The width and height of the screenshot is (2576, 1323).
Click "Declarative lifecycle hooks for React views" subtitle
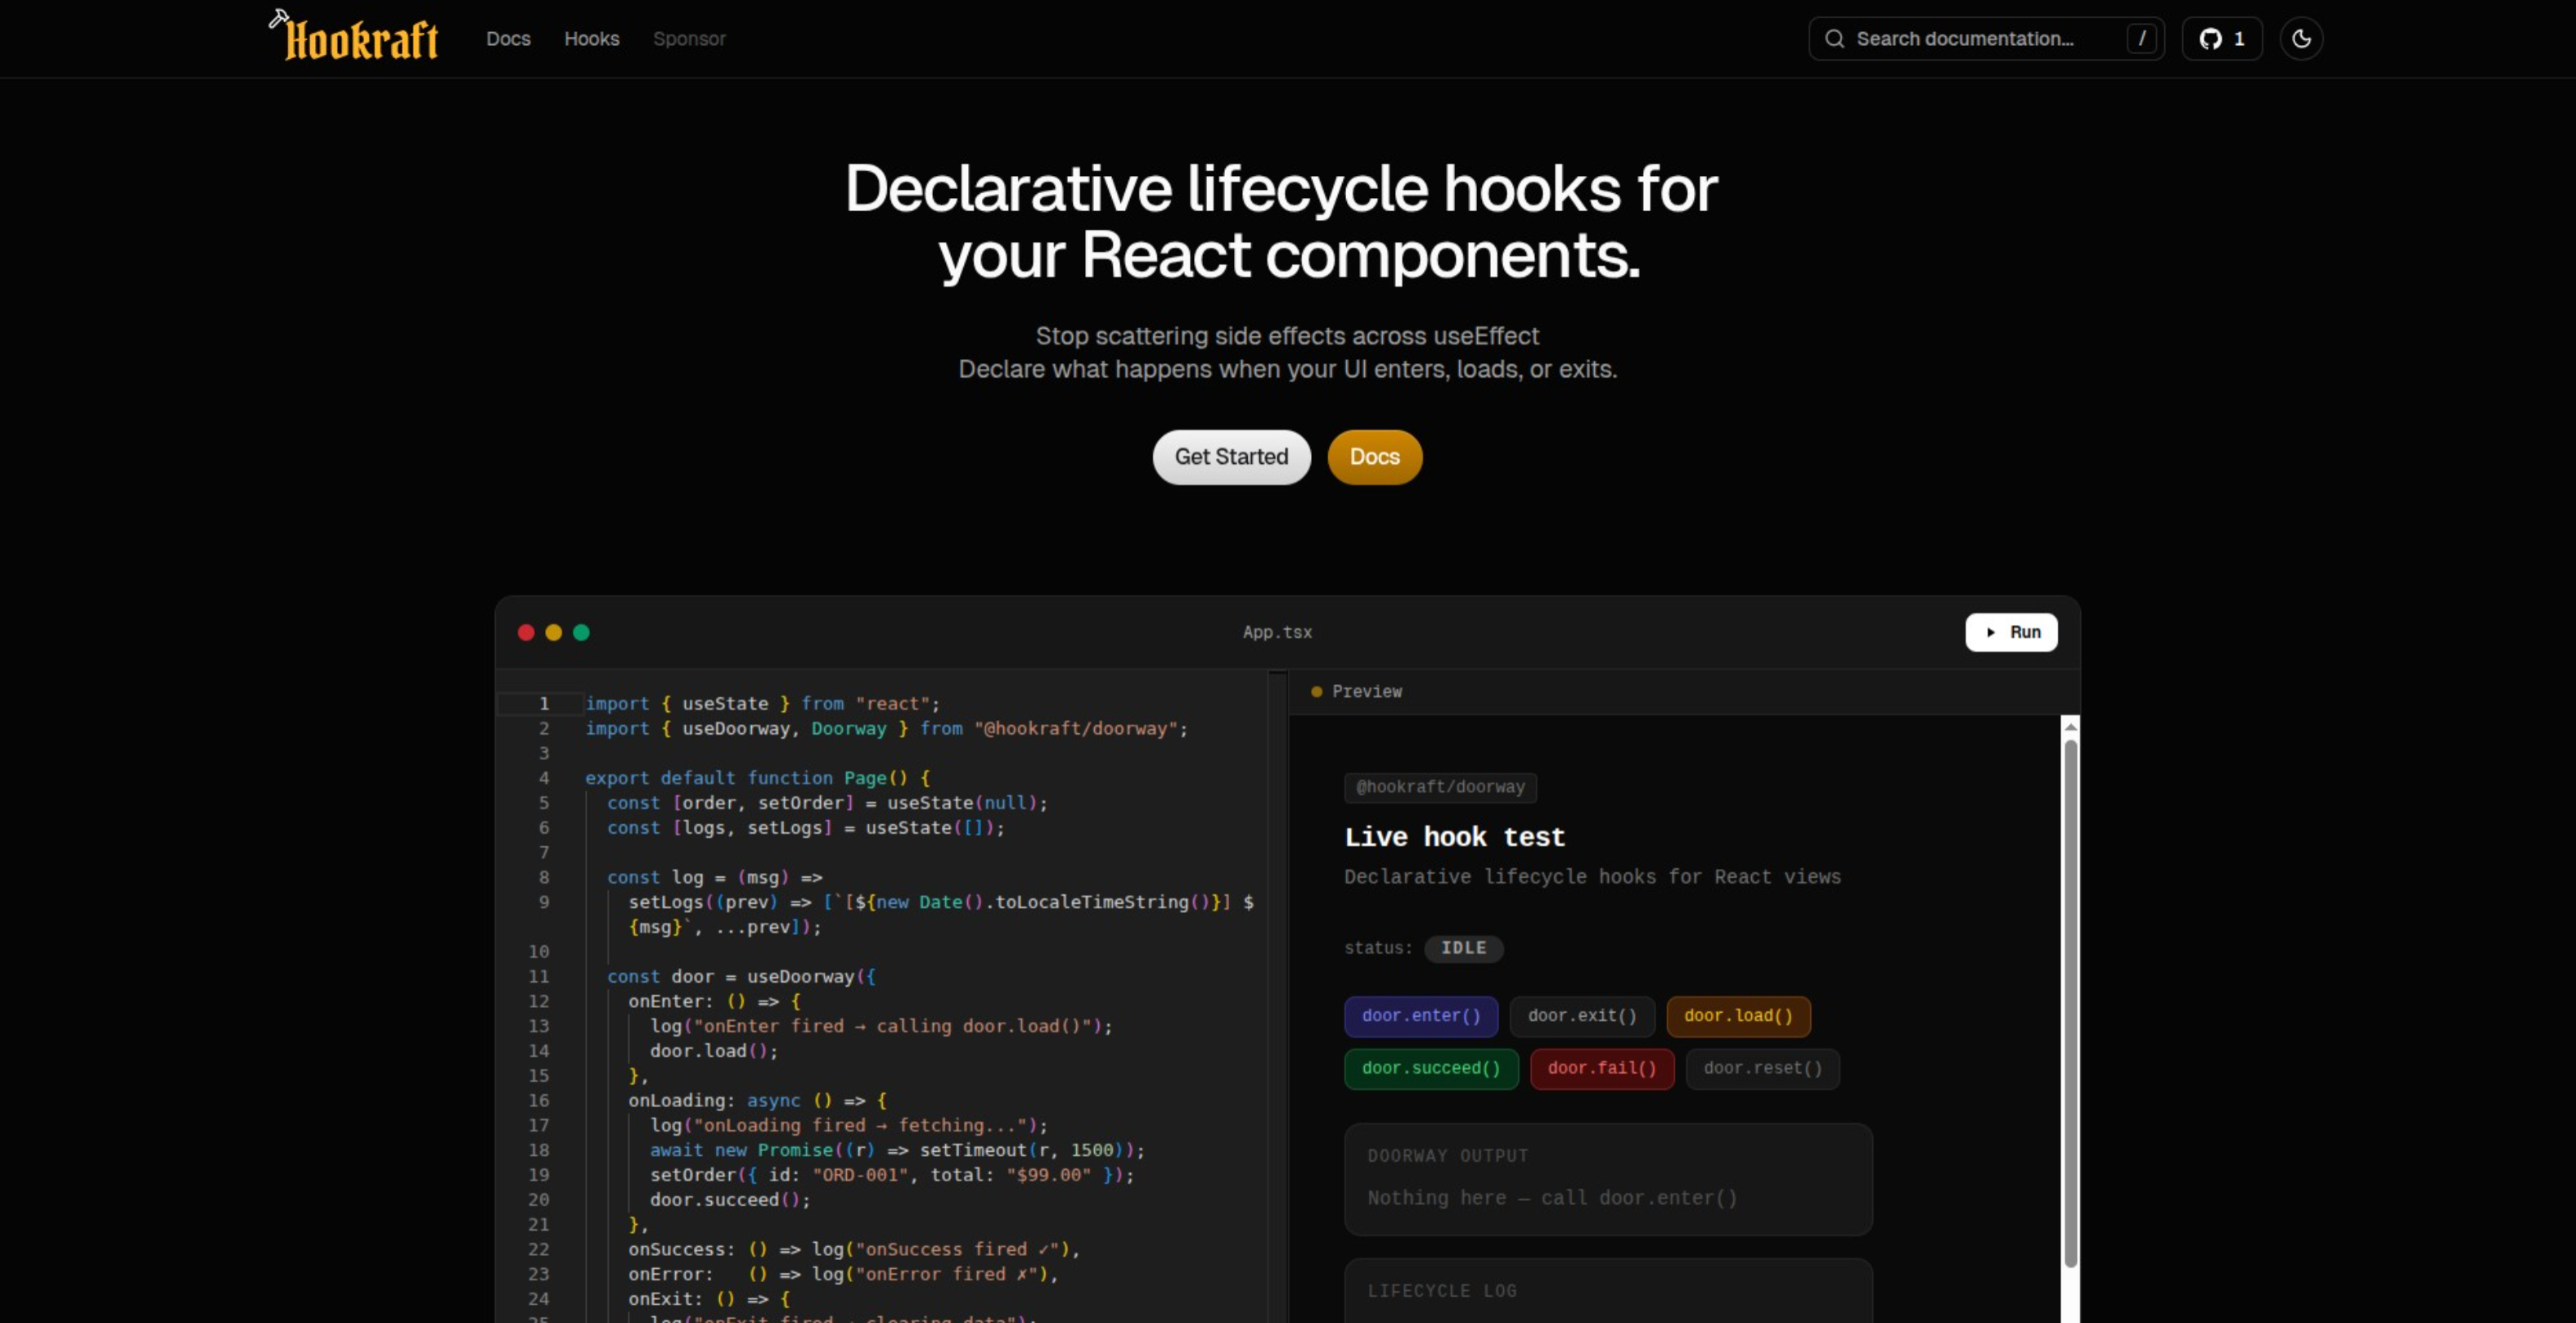click(x=1592, y=877)
